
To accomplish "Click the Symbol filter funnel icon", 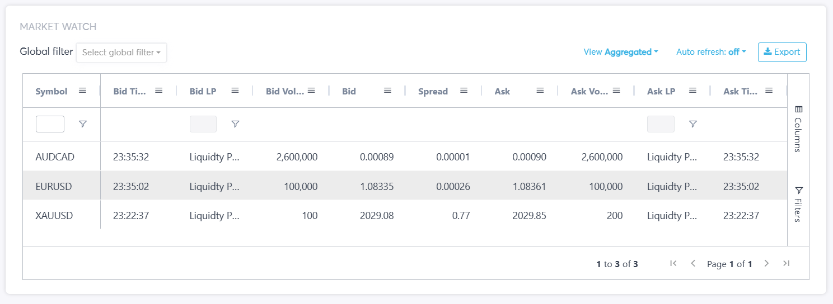I will 83,124.
